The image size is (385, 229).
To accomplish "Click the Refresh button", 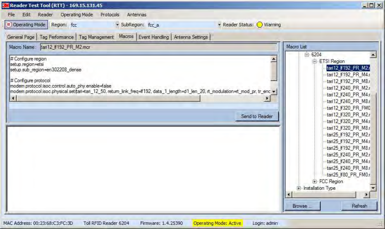I will click(359, 206).
